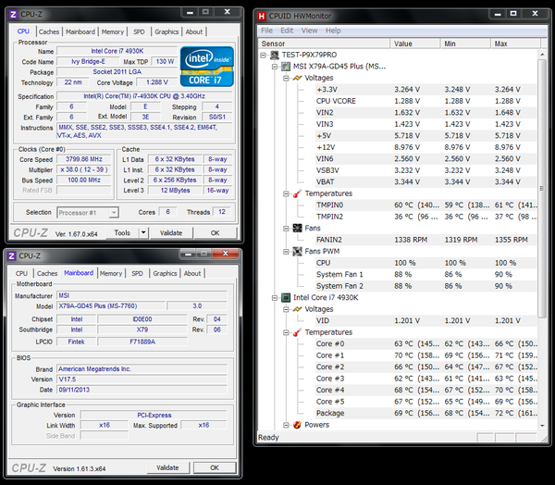555x485 pixels.
Task: Open the View menu in HWMonitor
Action: (x=309, y=31)
